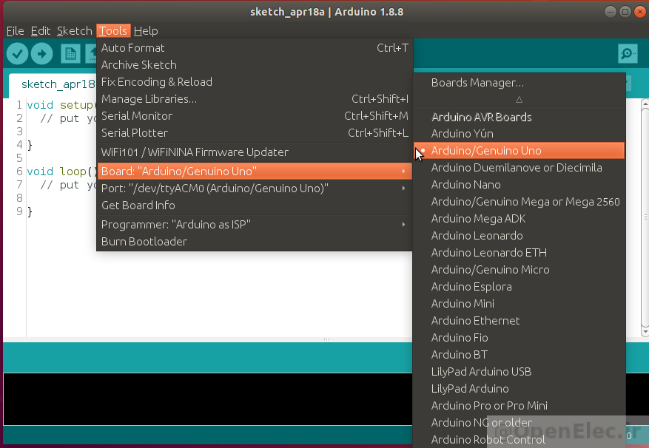Choose the Arduino Mini board
The height and width of the screenshot is (448, 649).
pyautogui.click(x=519, y=303)
